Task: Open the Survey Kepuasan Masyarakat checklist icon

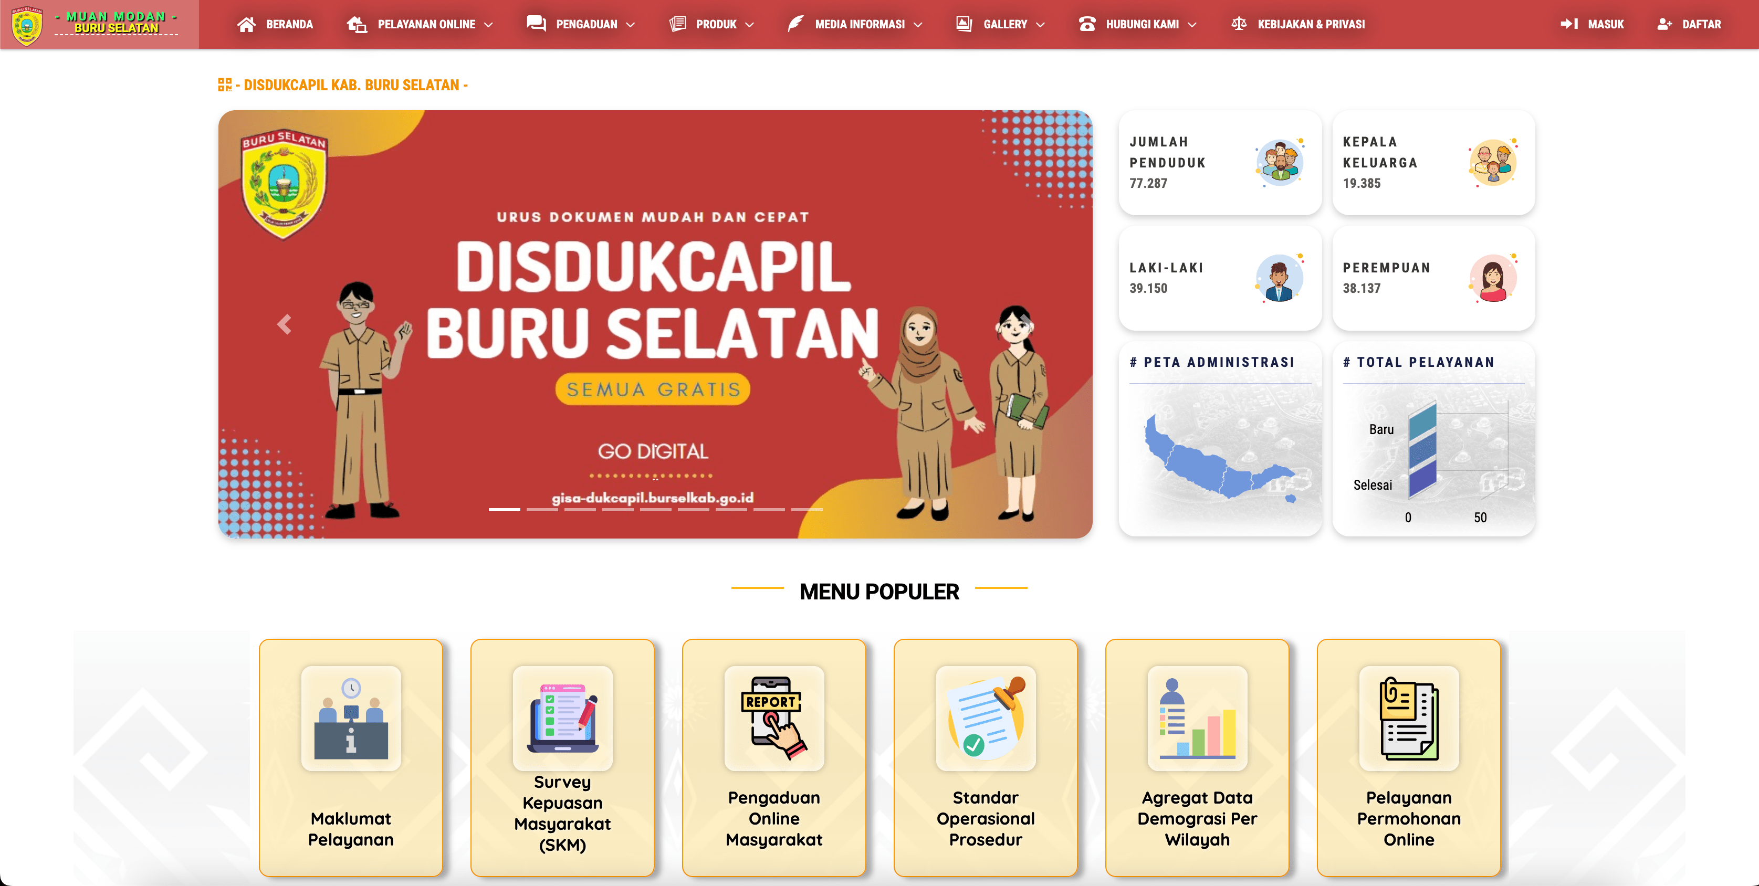Action: pyautogui.click(x=563, y=718)
